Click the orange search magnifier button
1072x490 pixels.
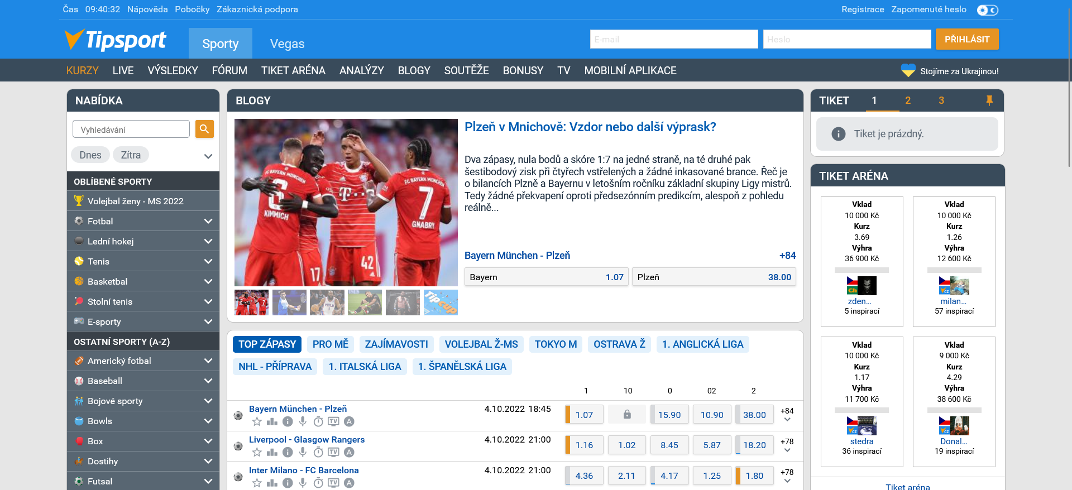[204, 129]
